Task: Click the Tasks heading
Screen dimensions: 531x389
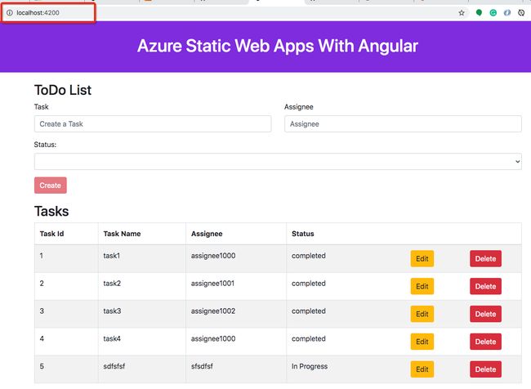Action: [51, 212]
